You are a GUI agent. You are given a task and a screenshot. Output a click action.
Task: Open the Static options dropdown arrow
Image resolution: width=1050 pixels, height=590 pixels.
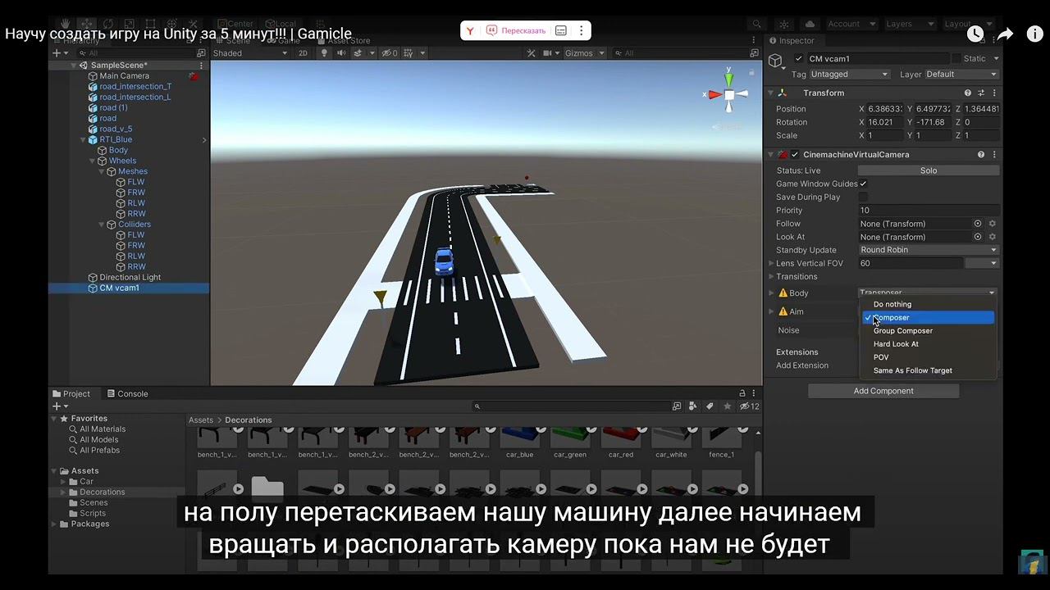point(996,58)
